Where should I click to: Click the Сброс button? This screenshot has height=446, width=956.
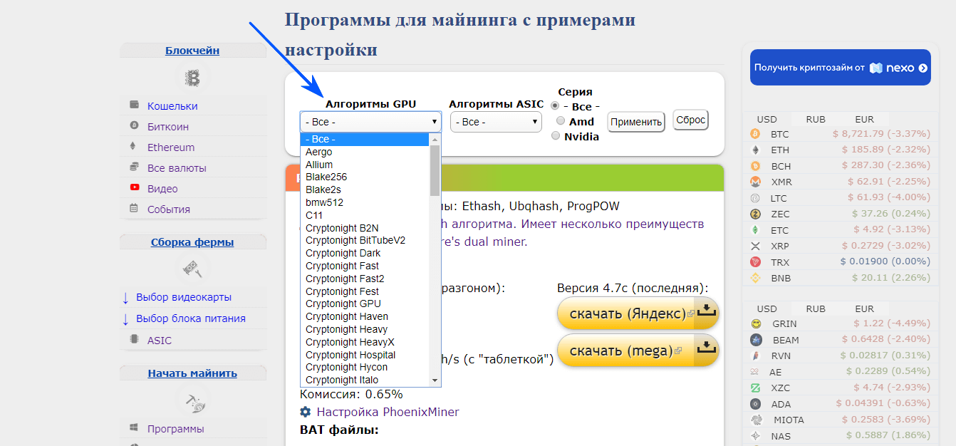point(691,120)
